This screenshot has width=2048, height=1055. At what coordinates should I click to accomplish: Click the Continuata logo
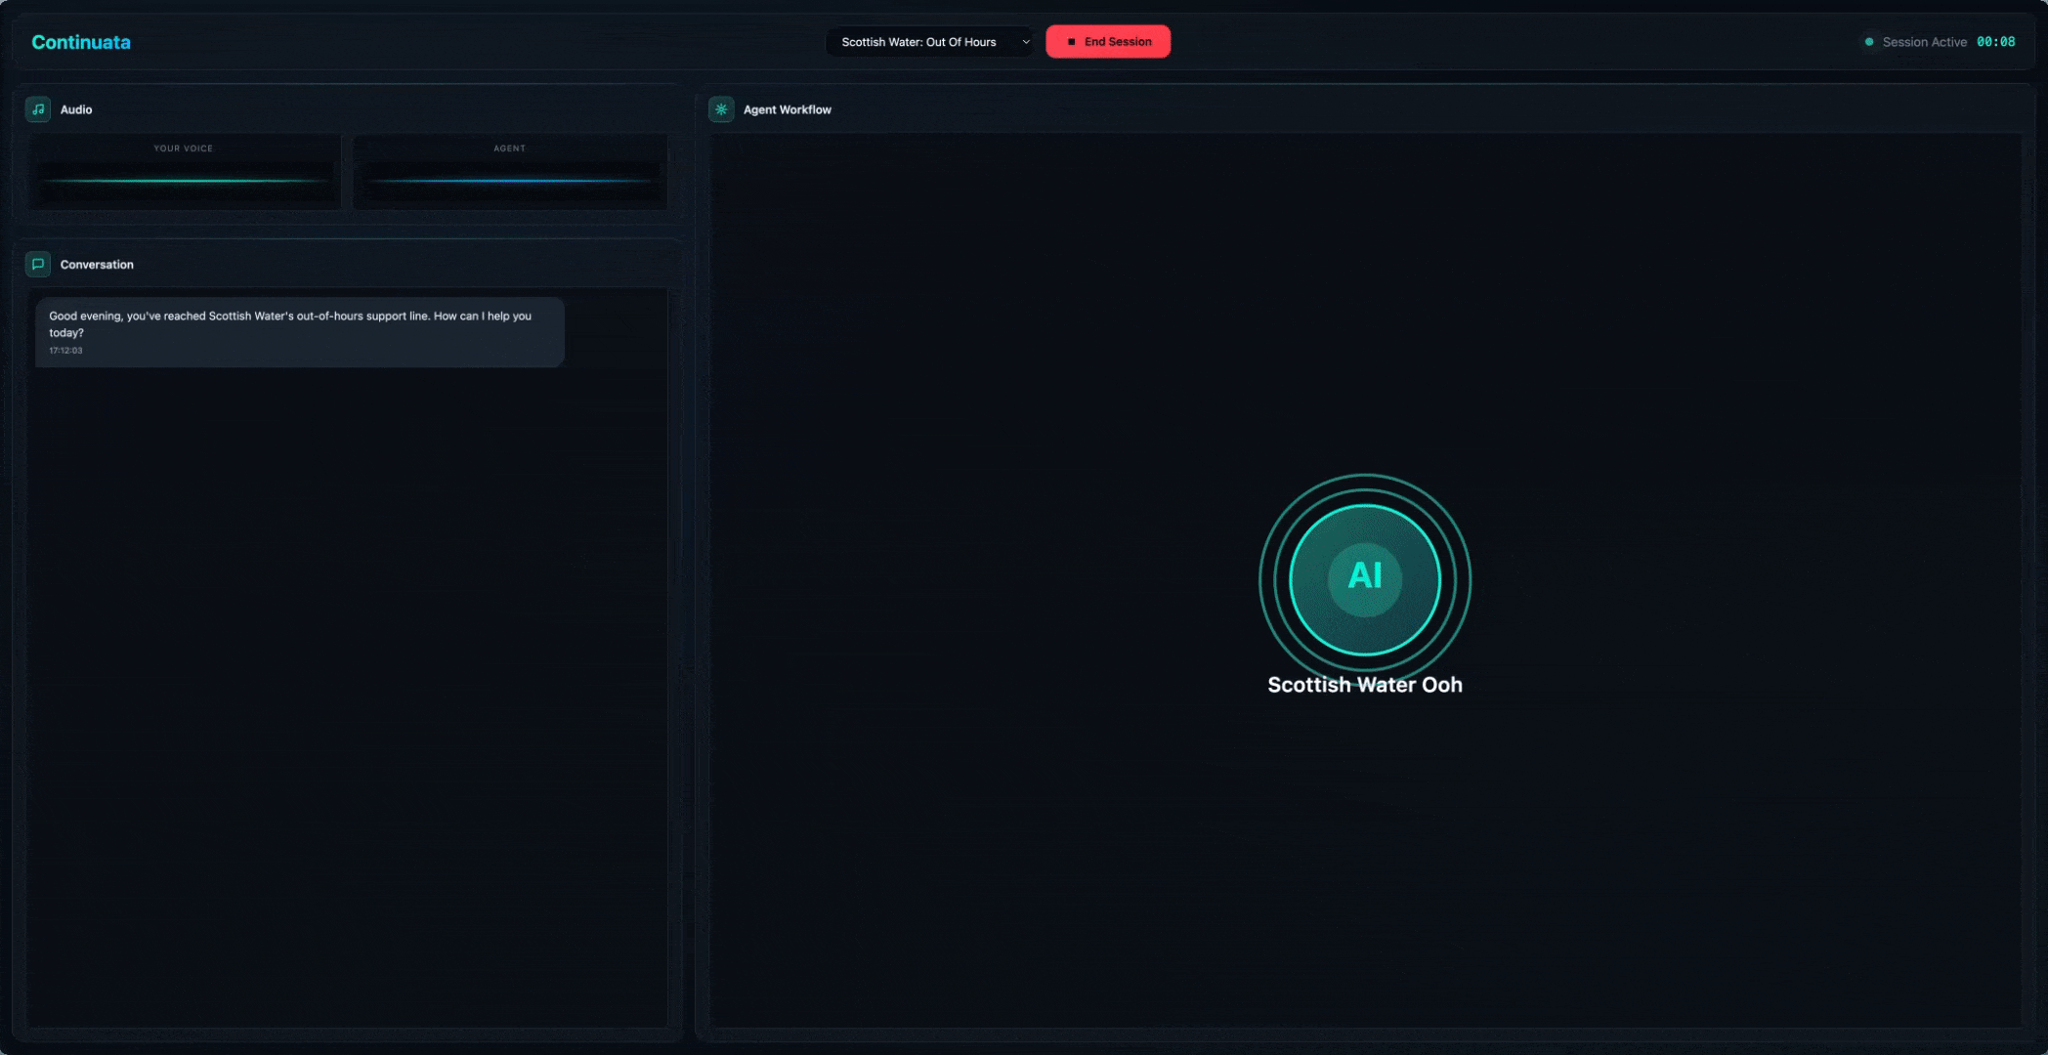coord(82,42)
